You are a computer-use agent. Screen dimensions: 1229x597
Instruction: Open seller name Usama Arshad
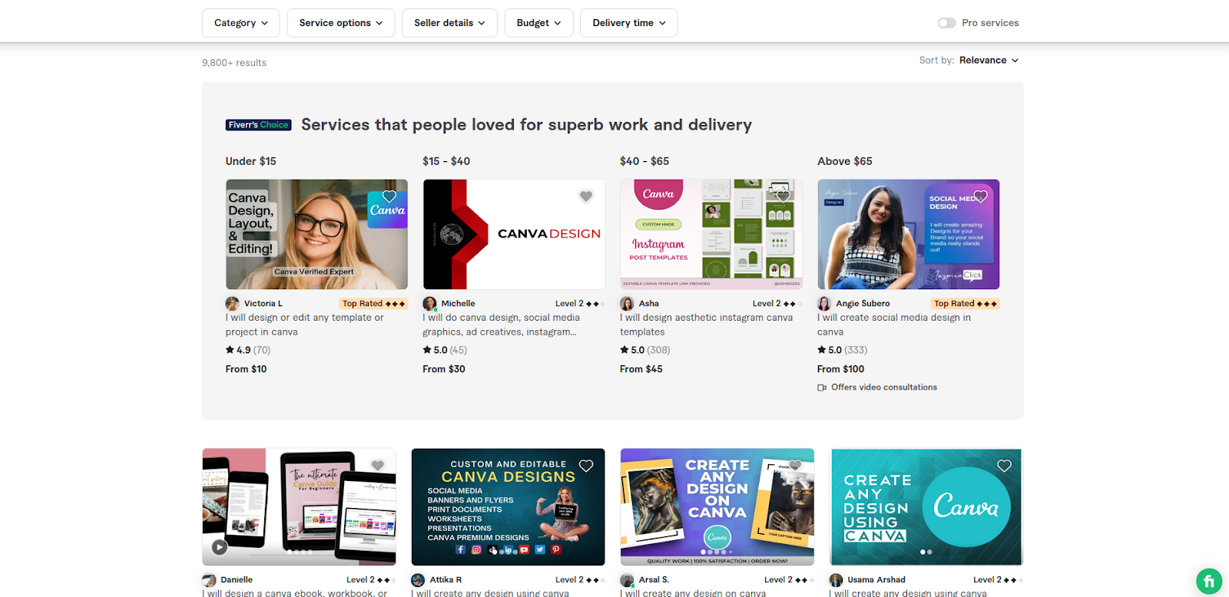pyautogui.click(x=876, y=580)
